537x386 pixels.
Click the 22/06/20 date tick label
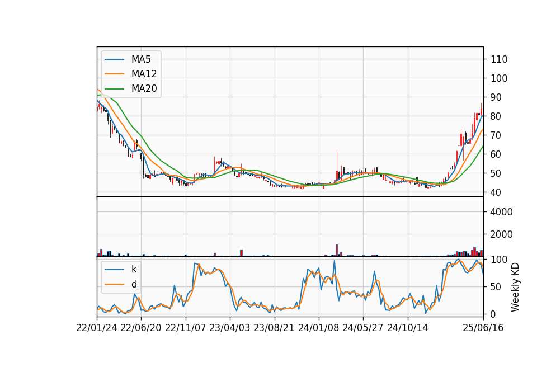pos(141,328)
